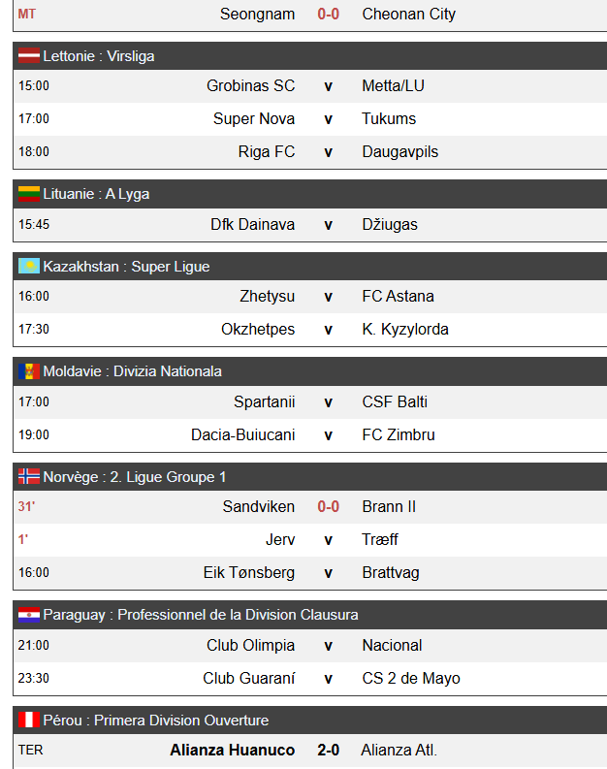Click the Latvia flag icon
Screen dimensions: 607x769
[x=28, y=56]
